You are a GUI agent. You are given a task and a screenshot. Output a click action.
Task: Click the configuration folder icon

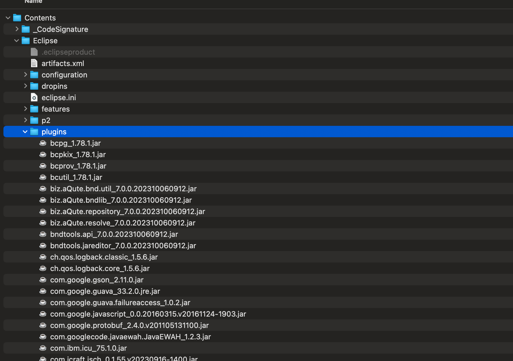click(x=34, y=75)
